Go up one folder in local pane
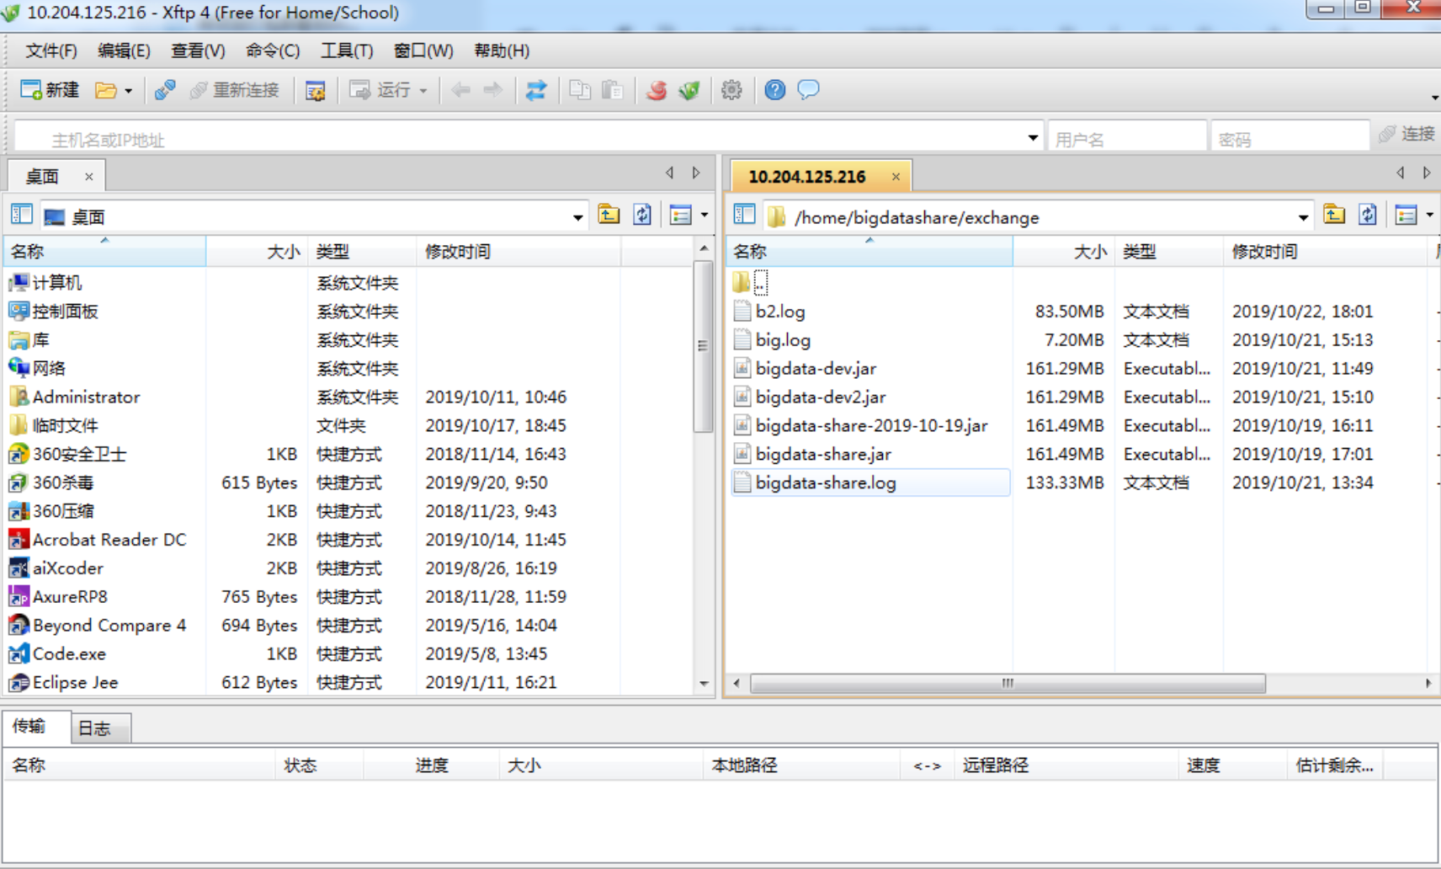This screenshot has width=1441, height=869. (609, 216)
